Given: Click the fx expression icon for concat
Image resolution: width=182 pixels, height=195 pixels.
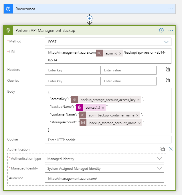Looking at the screenshot, I should [x=79, y=107].
